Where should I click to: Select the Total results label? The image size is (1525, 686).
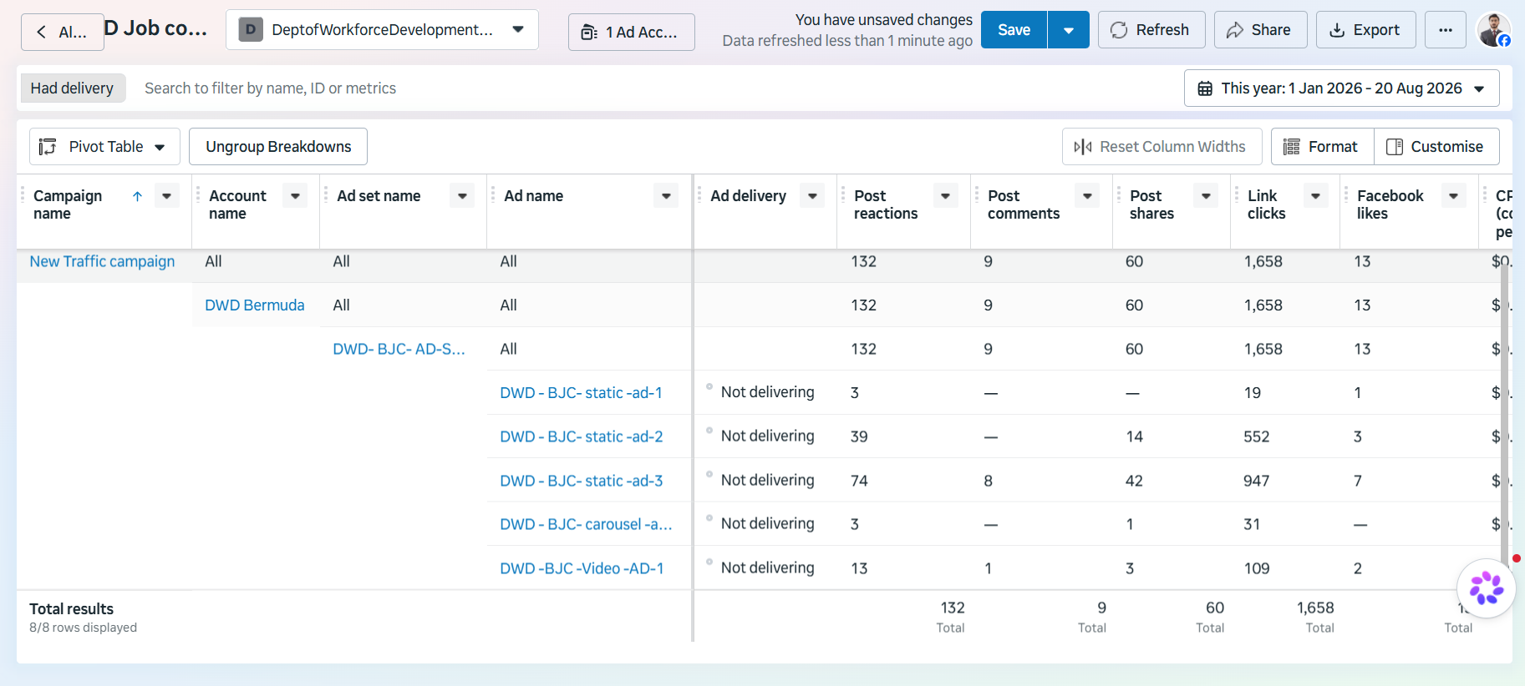71,609
